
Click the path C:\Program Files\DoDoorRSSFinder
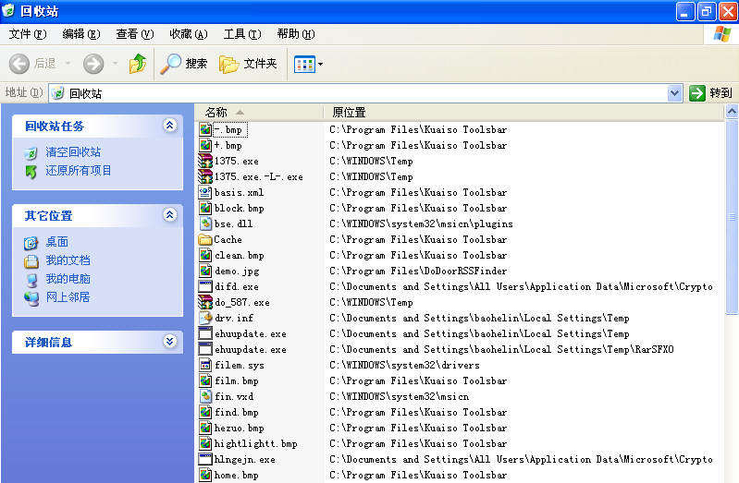pos(418,271)
